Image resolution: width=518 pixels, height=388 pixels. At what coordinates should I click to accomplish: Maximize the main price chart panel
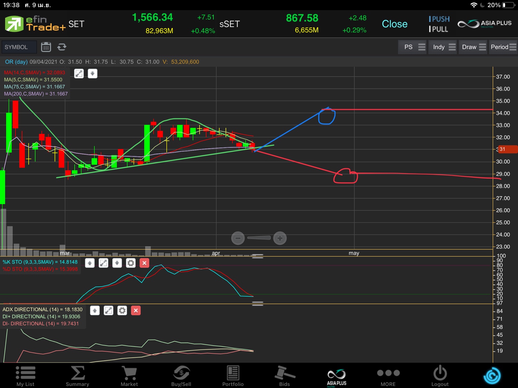[79, 73]
